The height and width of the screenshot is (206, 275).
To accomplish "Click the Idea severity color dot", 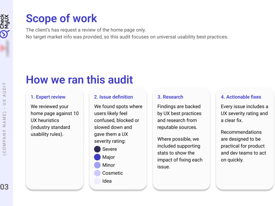I will click(97, 181).
